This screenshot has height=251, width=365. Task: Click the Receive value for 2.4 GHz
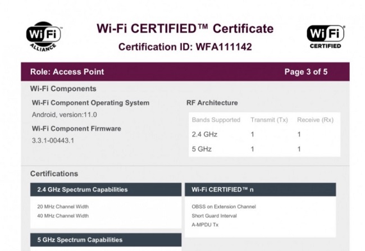[x=299, y=134]
